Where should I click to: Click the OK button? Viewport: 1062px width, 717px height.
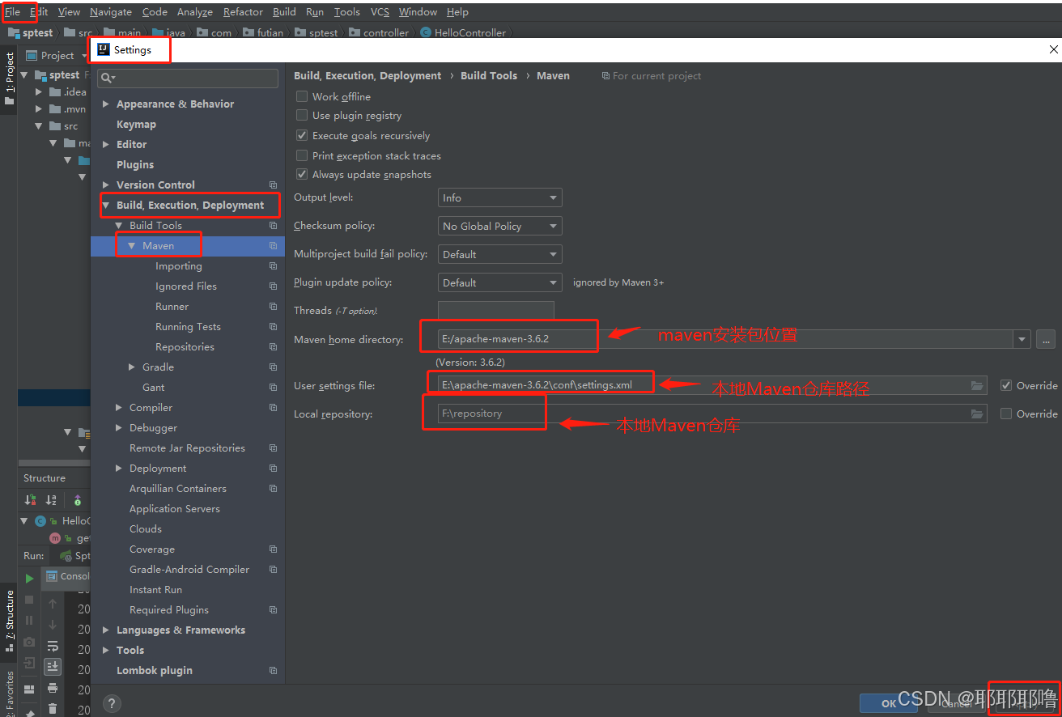coord(888,703)
